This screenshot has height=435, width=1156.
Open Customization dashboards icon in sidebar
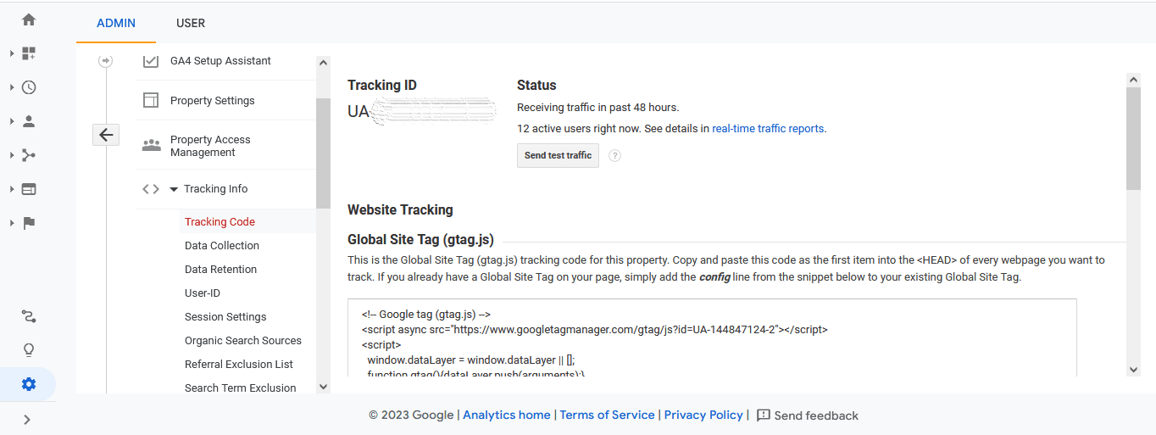29,53
